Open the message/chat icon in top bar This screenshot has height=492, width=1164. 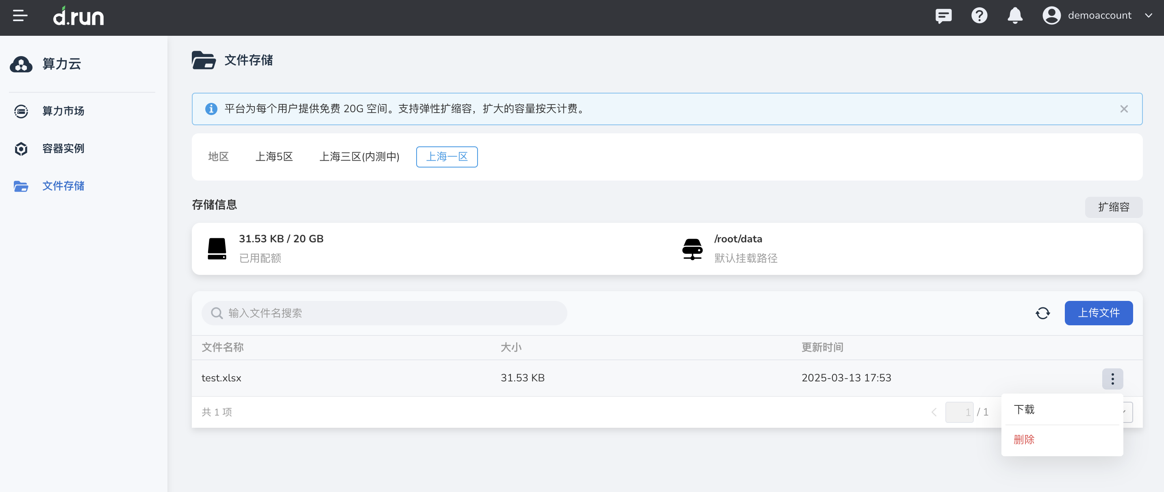[943, 16]
